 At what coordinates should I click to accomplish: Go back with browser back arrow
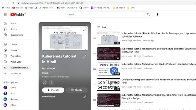point(3,3)
